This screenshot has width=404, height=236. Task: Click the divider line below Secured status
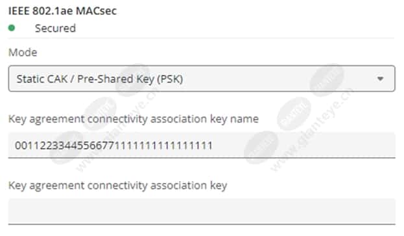click(x=202, y=38)
